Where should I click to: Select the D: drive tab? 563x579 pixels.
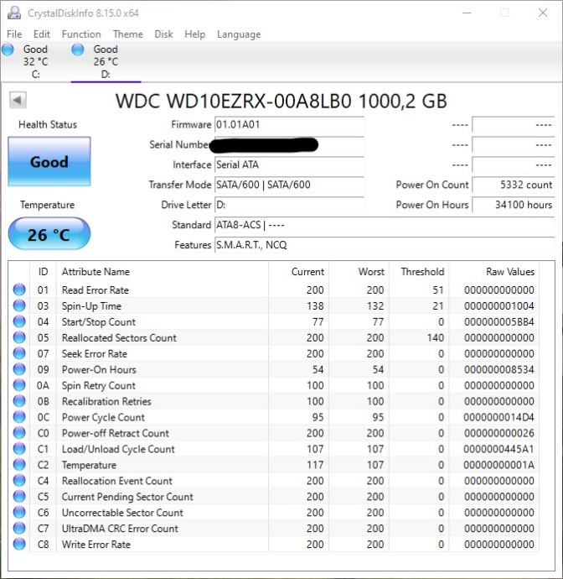coord(106,61)
